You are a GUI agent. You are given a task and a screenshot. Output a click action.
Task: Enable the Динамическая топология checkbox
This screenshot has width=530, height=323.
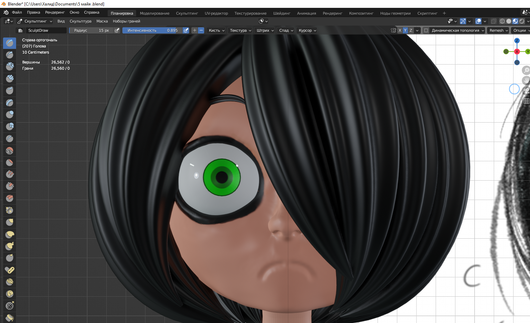pyautogui.click(x=426, y=30)
